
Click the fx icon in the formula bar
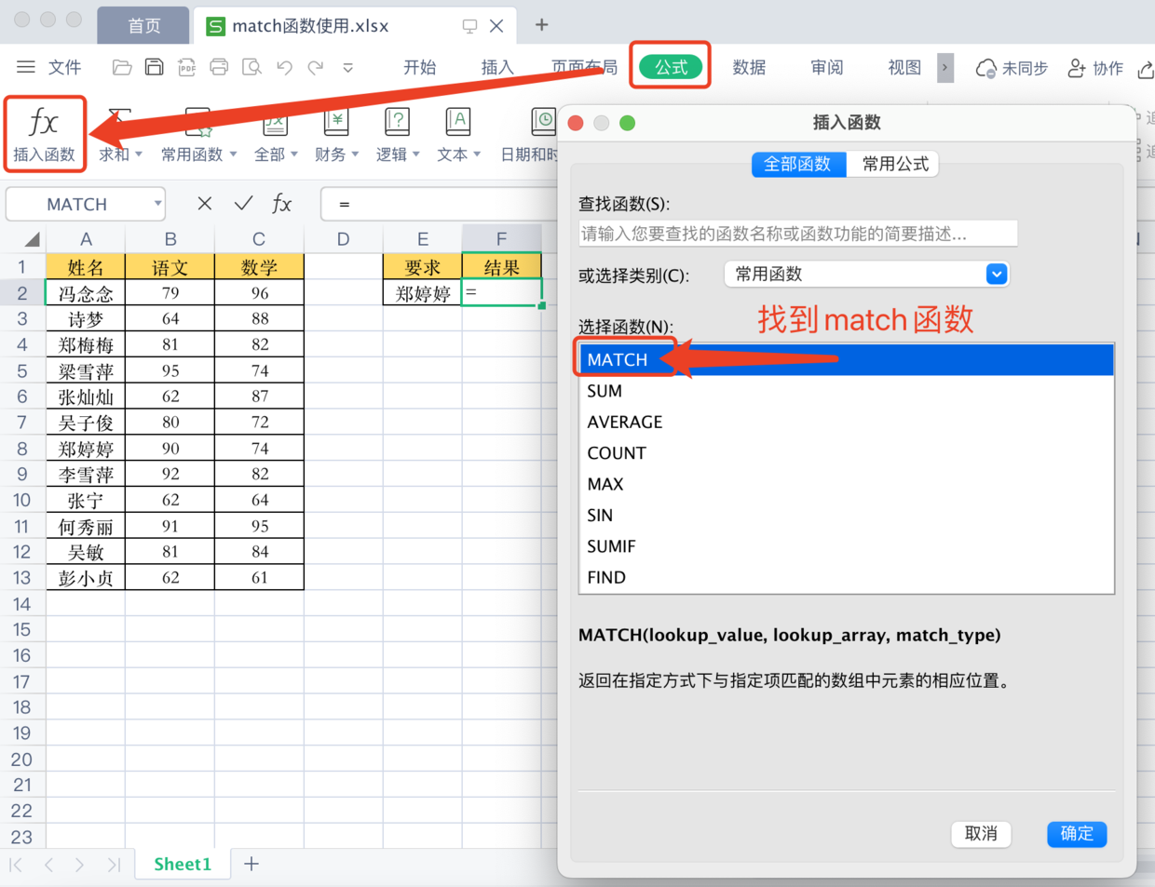pyautogui.click(x=281, y=204)
